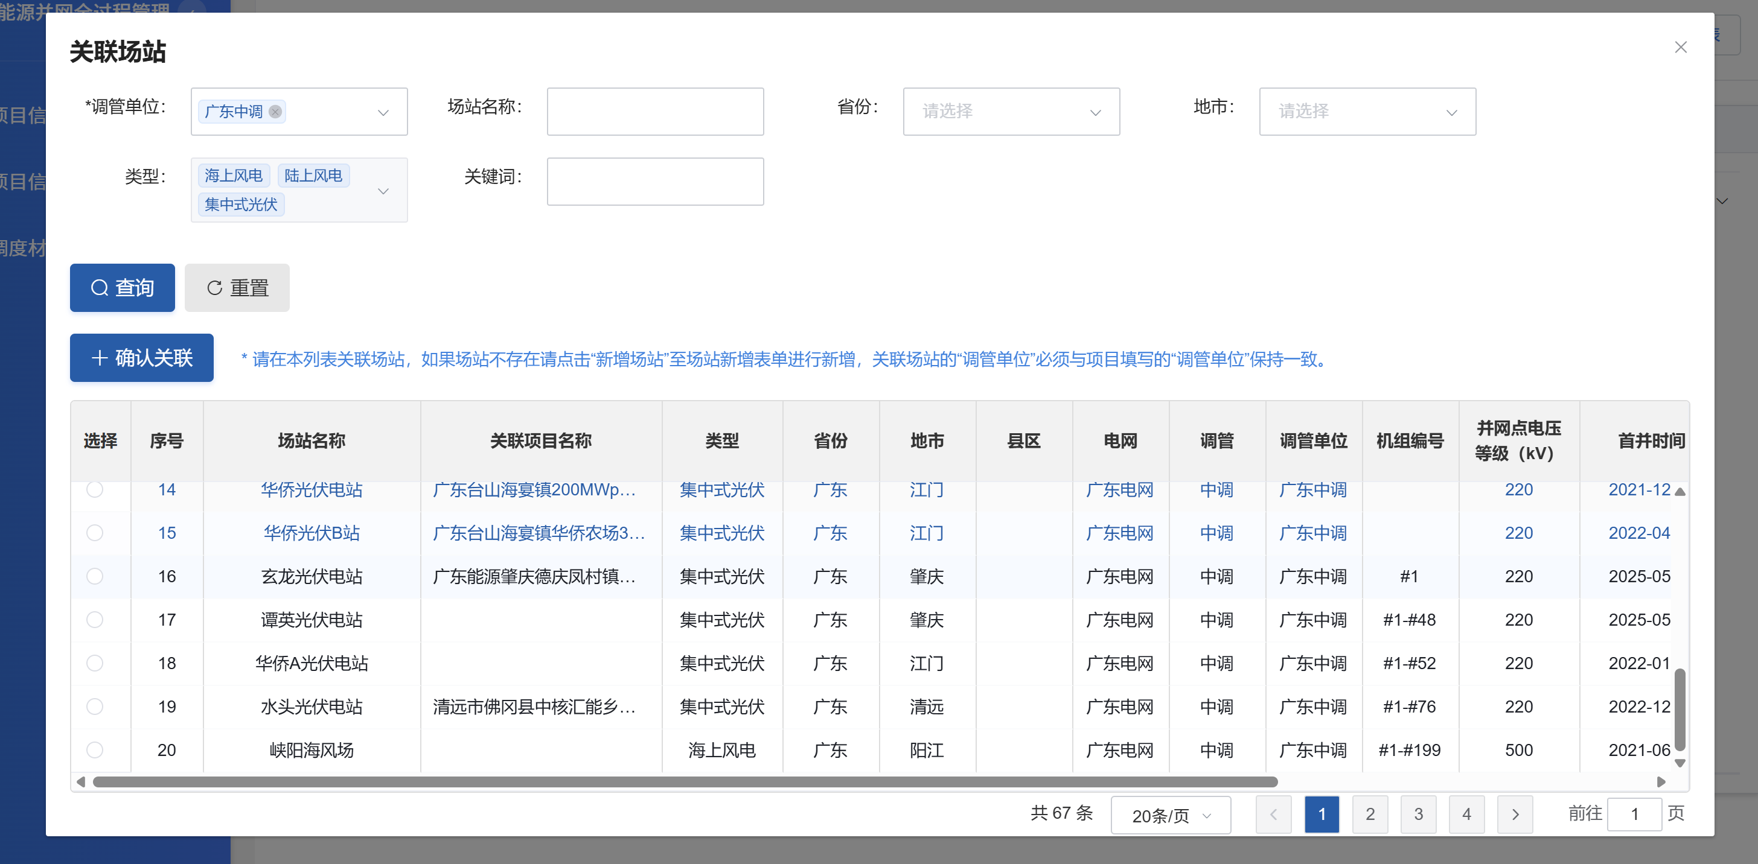The width and height of the screenshot is (1758, 864).
Task: Open the 地市 select dropdown
Action: (1367, 111)
